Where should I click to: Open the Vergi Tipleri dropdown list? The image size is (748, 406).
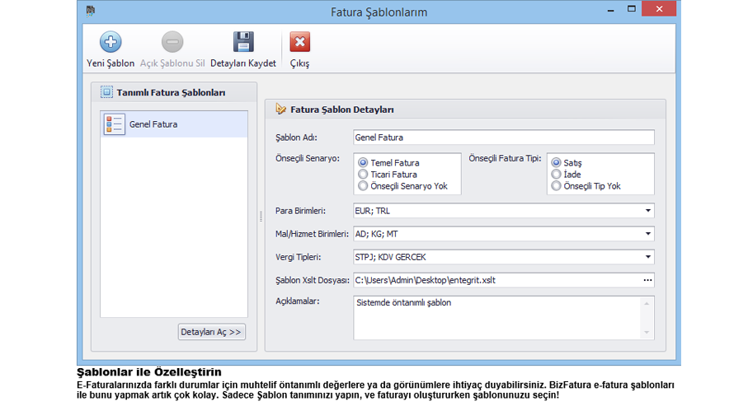[x=648, y=257]
